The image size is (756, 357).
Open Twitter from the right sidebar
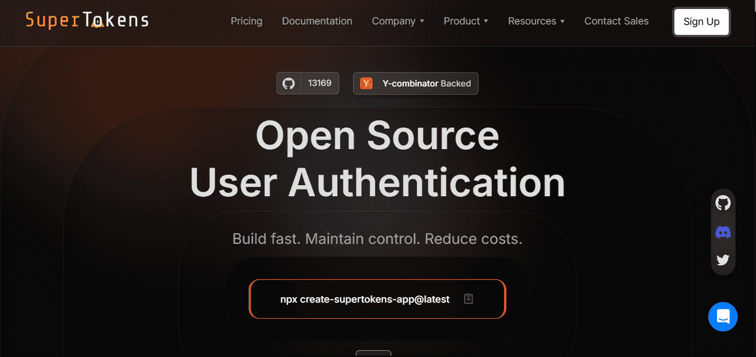click(x=723, y=260)
